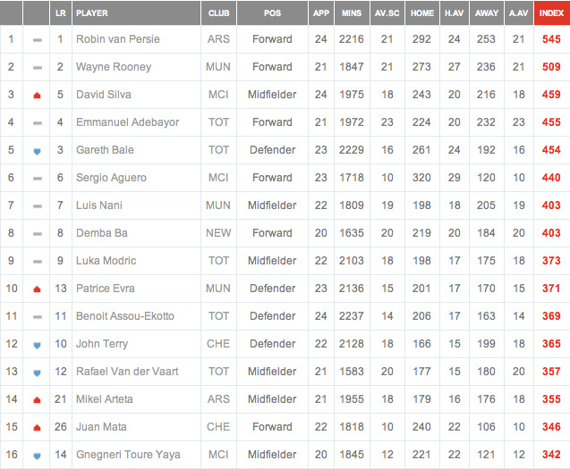Click red up arrow next to Mikel Arteta
Viewport: 570px width, 469px height.
pyautogui.click(x=37, y=400)
